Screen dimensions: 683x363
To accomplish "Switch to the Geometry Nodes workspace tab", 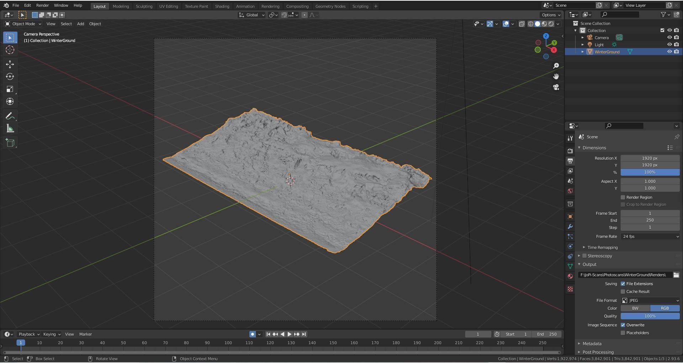I will point(330,6).
